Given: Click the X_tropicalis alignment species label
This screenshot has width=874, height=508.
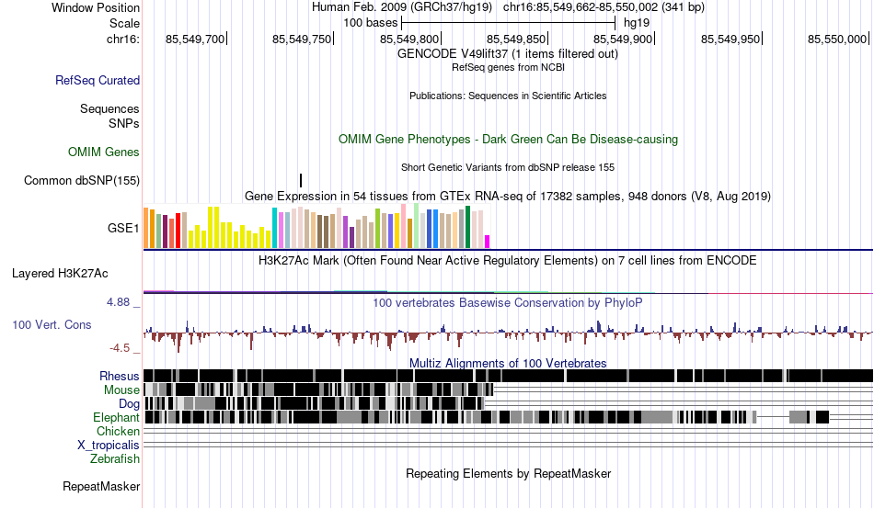Looking at the screenshot, I should pos(109,446).
